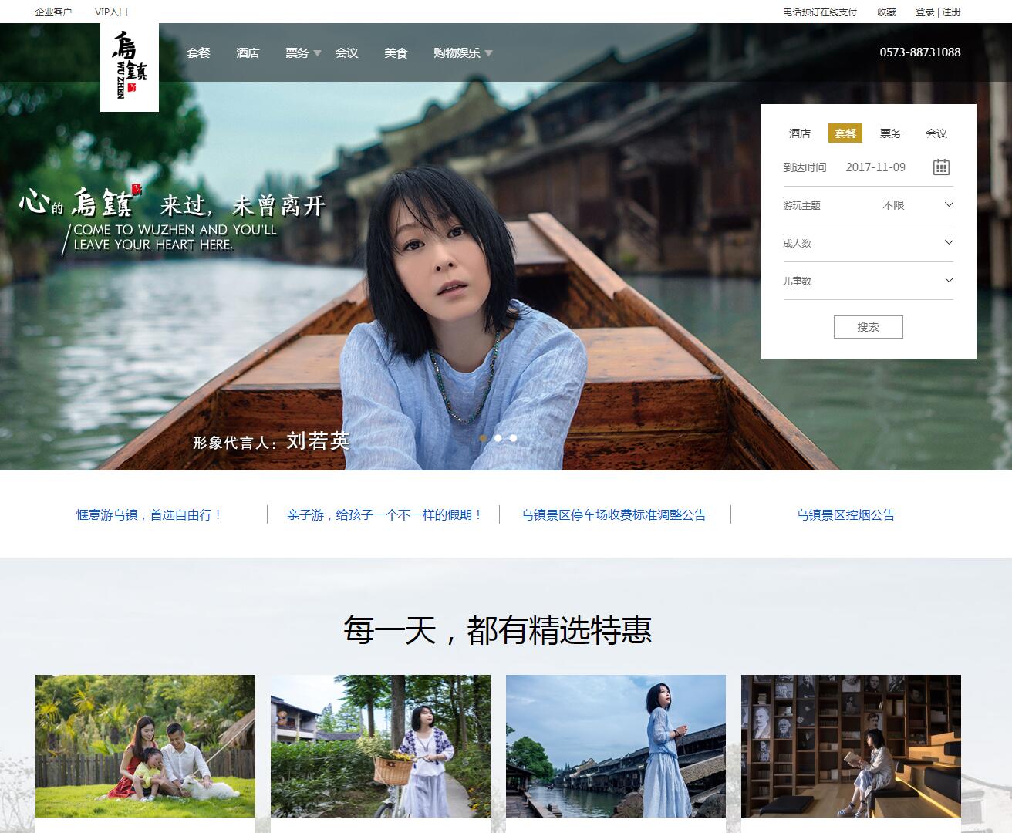This screenshot has height=833, width=1012.
Task: Open the 成人数 dropdown
Action: tap(869, 243)
